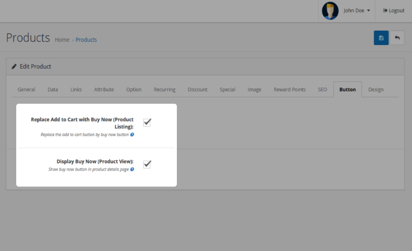The image size is (412, 251).
Task: Open the John Doe user dropdown
Action: click(356, 11)
